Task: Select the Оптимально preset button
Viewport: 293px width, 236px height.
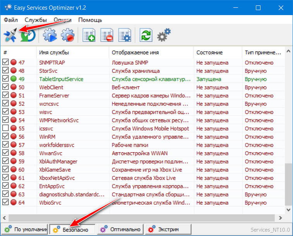Action: point(120,229)
